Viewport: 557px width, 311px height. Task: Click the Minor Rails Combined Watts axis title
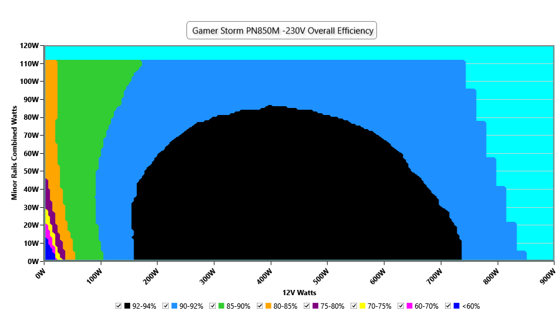14,153
